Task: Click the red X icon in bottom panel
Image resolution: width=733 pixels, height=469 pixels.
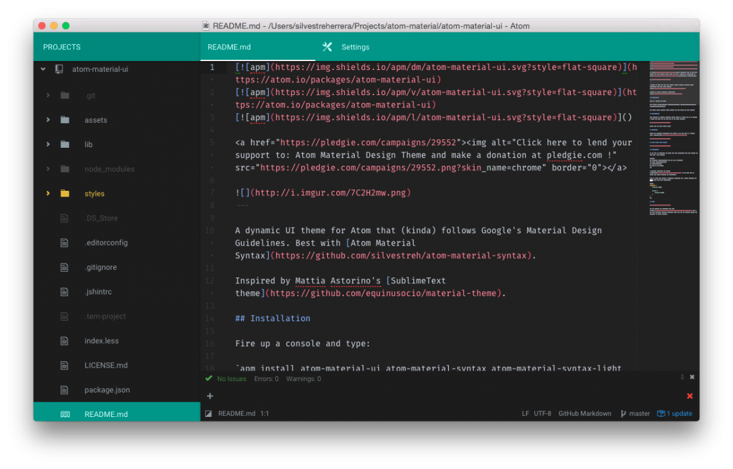Action: tap(689, 396)
